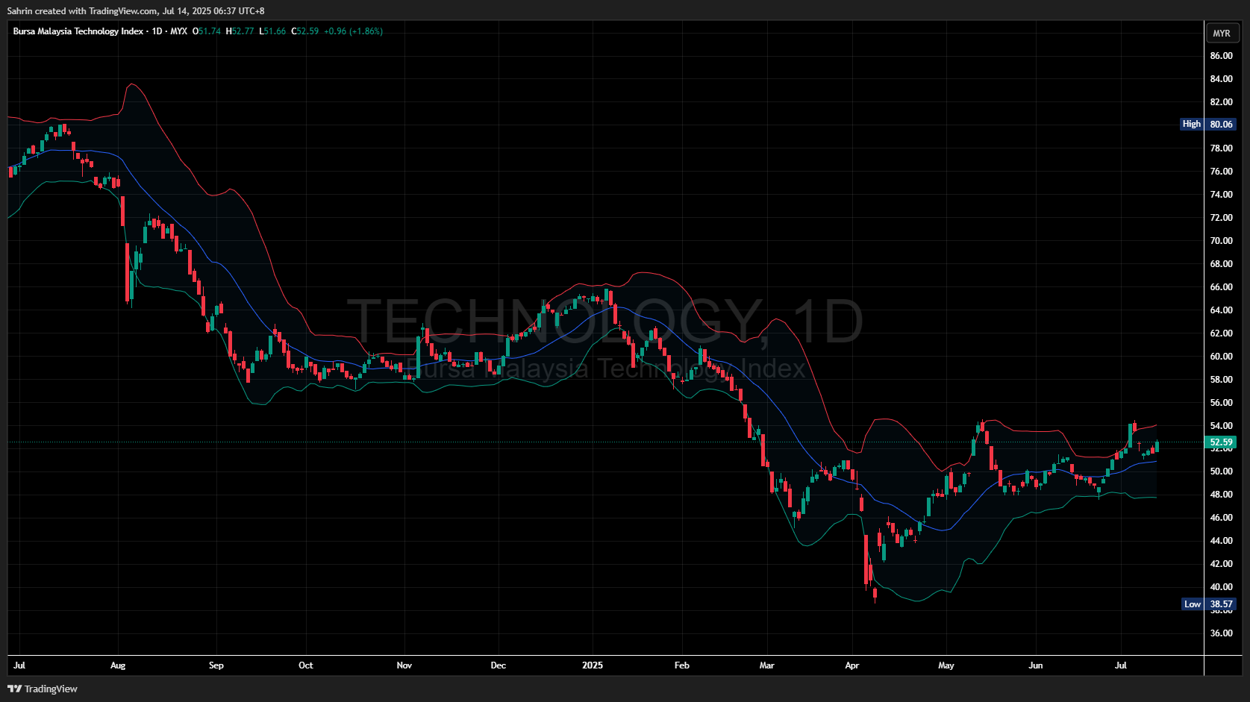This screenshot has height=702, width=1250.
Task: Click the Dec time axis label
Action: (499, 665)
